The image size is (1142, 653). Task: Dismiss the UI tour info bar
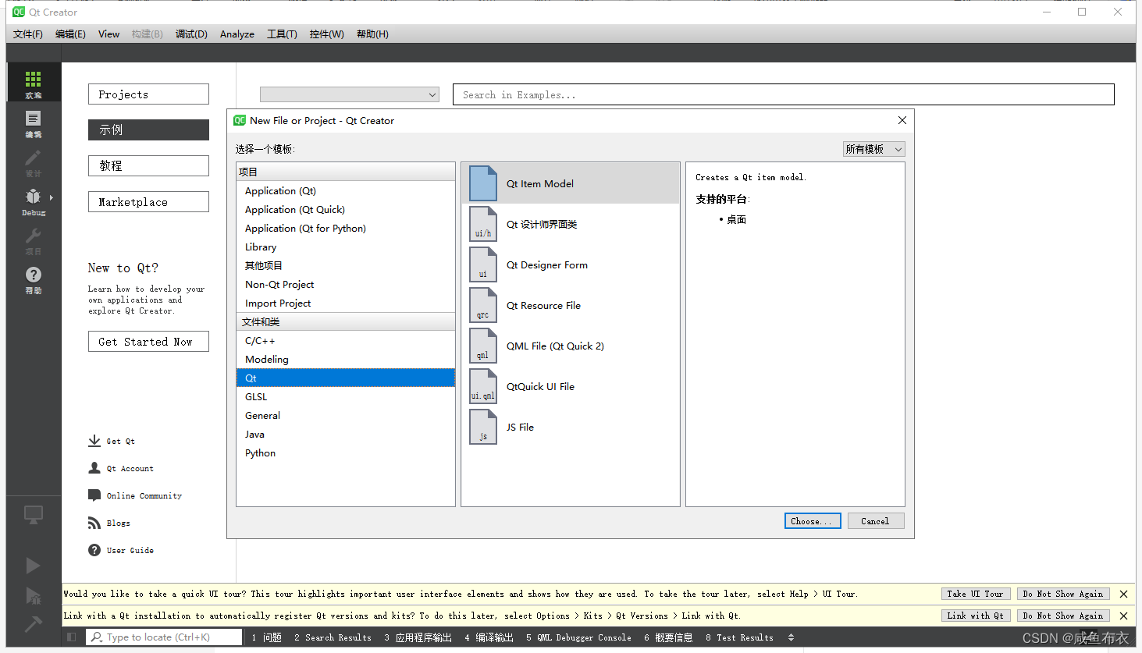[x=1123, y=594]
